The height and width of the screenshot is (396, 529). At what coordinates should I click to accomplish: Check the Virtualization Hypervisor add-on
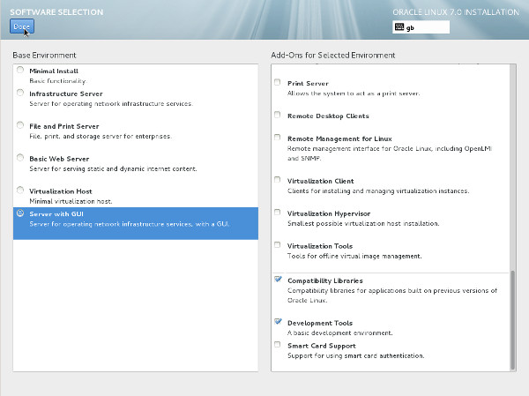(278, 213)
